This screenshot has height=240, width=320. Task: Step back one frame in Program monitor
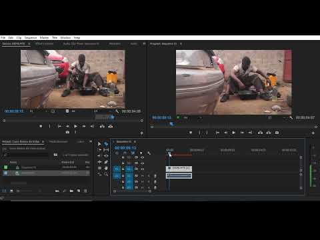click(x=225, y=133)
